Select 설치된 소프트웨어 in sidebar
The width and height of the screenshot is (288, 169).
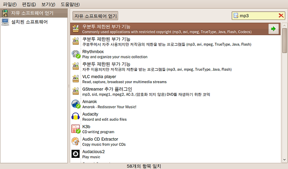[34, 22]
